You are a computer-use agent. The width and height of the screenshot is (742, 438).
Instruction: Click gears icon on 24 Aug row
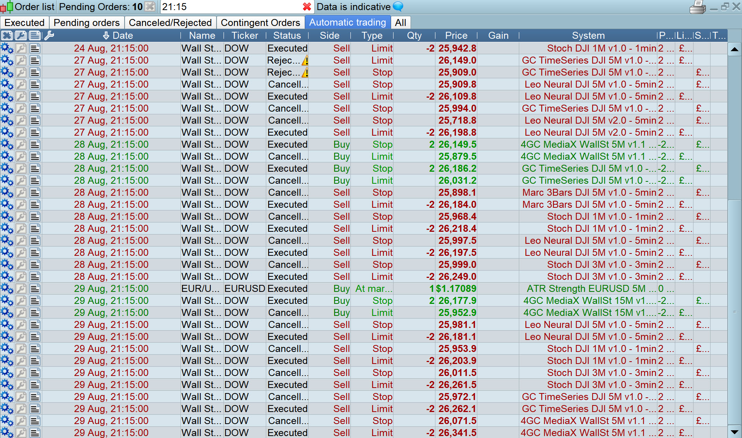(7, 48)
